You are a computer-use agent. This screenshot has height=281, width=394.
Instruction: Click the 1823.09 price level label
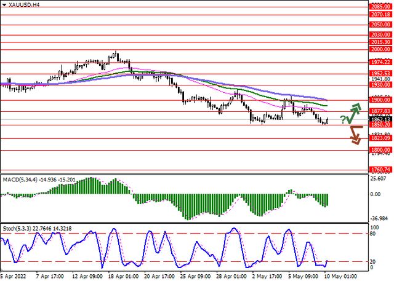[x=381, y=138]
